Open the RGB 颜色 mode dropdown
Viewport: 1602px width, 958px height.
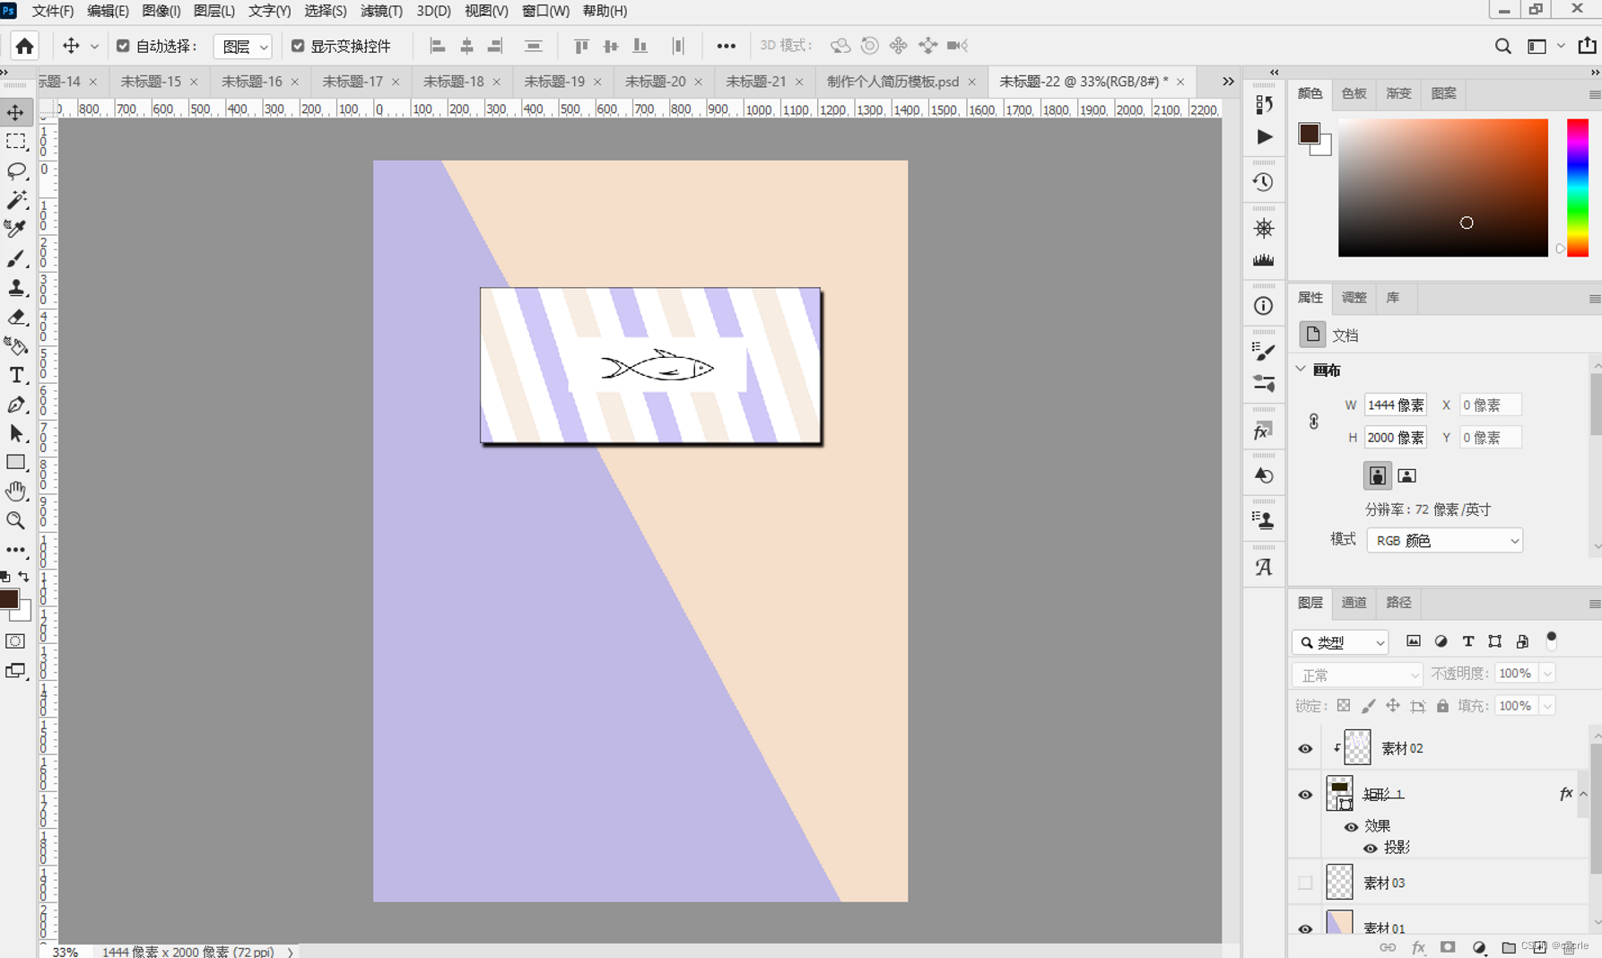[1444, 541]
